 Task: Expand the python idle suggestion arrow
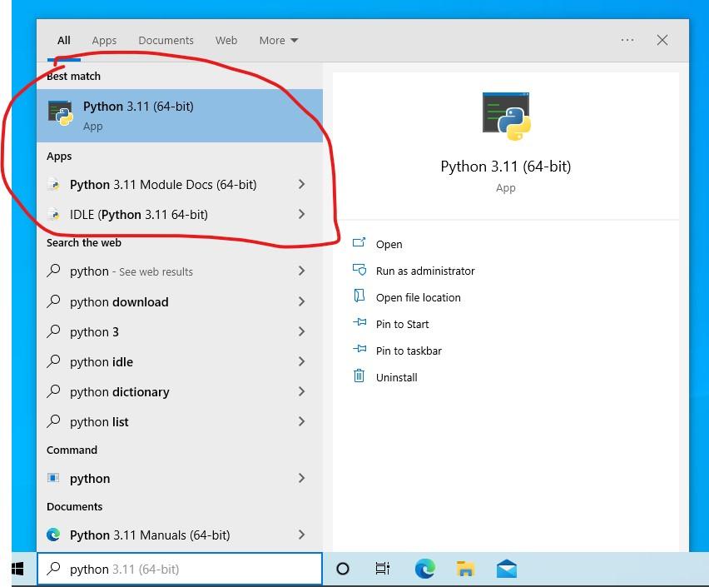click(301, 361)
